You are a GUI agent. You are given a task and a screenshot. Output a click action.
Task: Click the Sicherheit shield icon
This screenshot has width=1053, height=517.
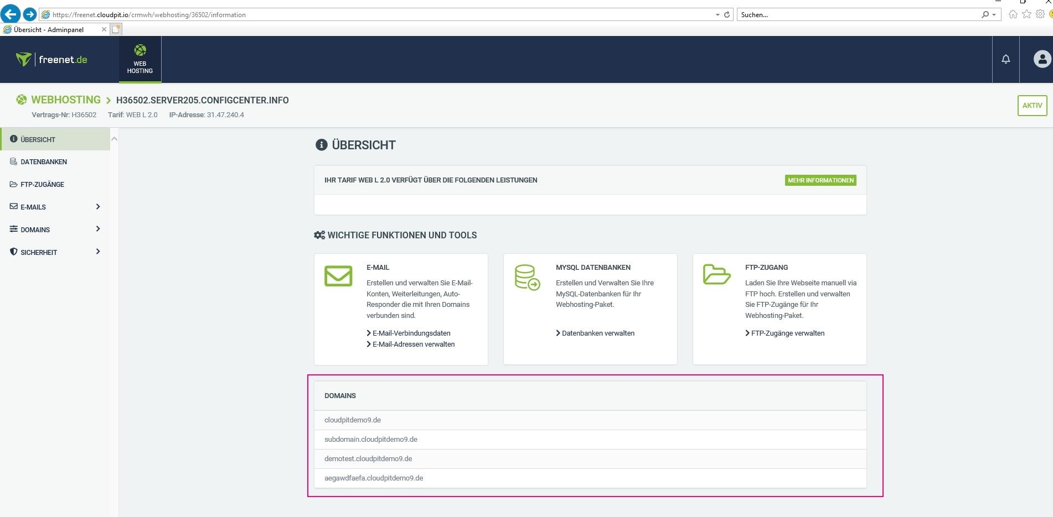13,252
